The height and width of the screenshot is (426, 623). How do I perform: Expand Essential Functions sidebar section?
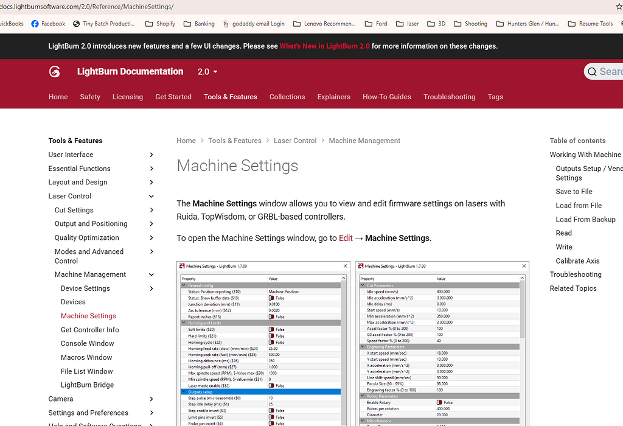coord(151,169)
